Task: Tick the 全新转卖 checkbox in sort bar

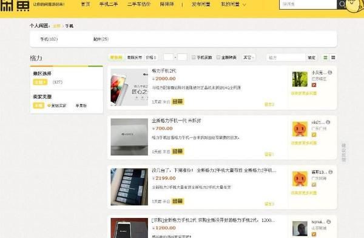Action: pos(218,58)
